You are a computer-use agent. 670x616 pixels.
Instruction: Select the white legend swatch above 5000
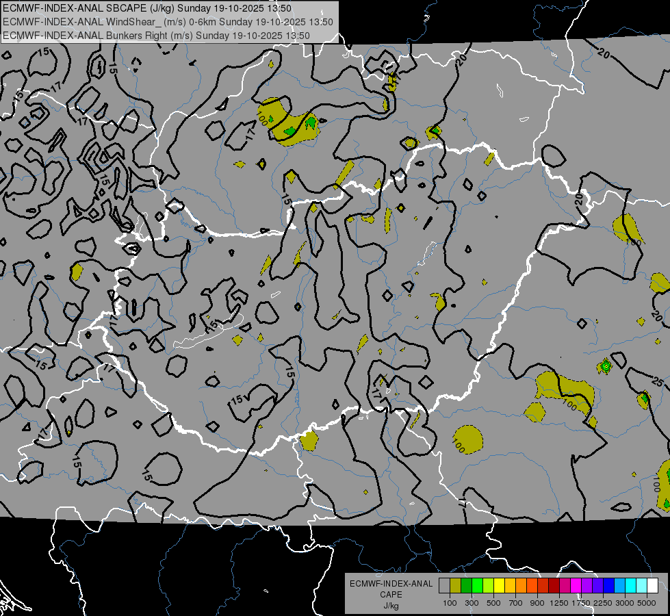[x=652, y=586]
